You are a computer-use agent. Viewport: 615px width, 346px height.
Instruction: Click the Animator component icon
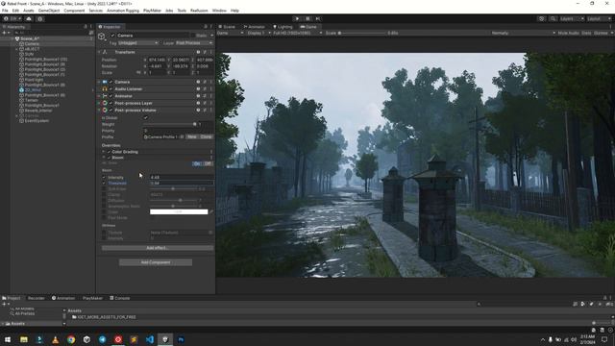coord(105,96)
